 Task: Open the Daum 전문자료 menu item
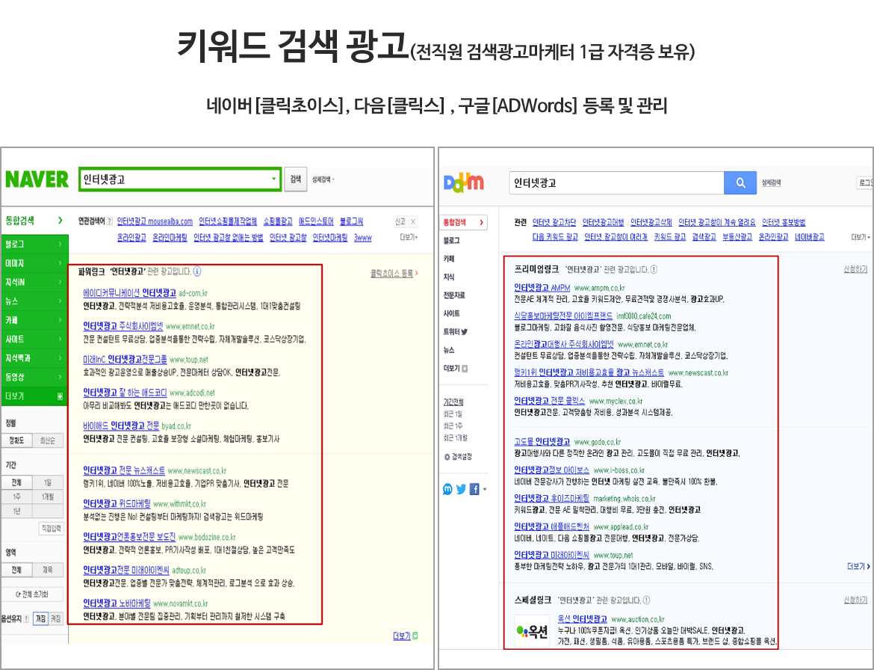(x=454, y=295)
